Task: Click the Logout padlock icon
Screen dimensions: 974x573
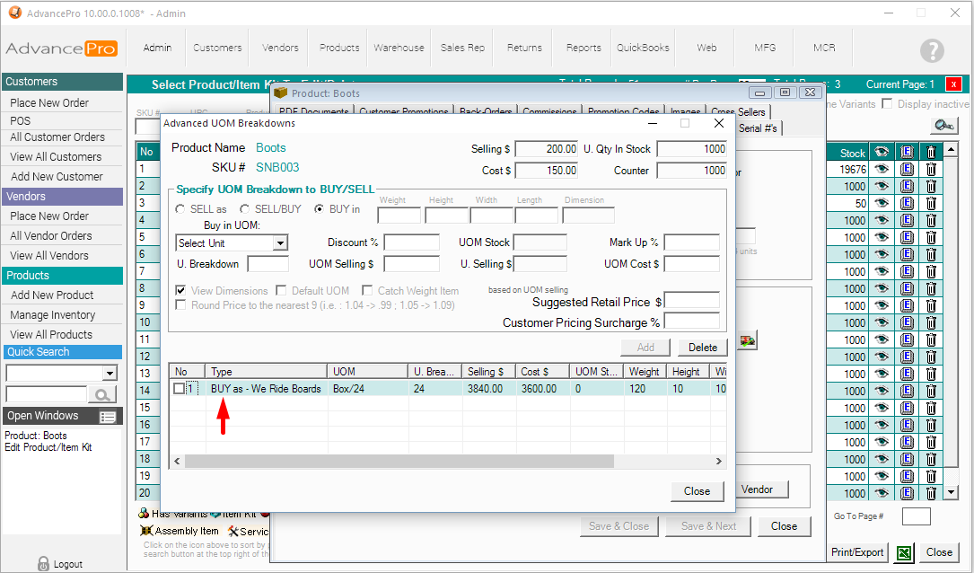Action: (43, 564)
